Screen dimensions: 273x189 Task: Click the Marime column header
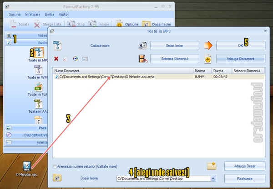202,71
